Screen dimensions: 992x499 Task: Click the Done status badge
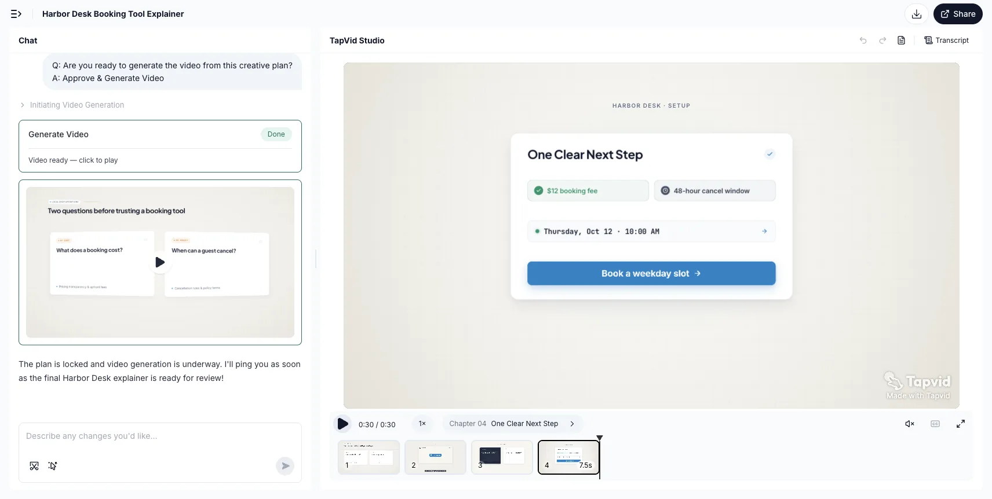click(x=276, y=134)
